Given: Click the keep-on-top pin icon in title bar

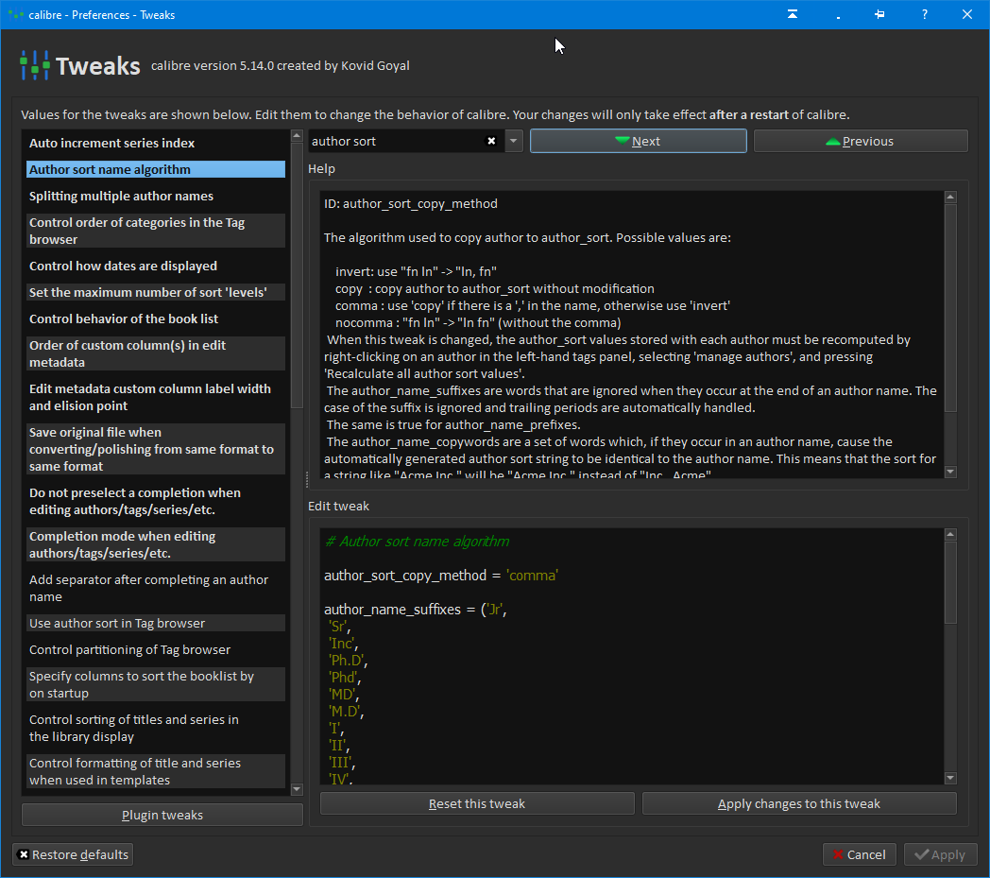Looking at the screenshot, I should click(x=879, y=14).
